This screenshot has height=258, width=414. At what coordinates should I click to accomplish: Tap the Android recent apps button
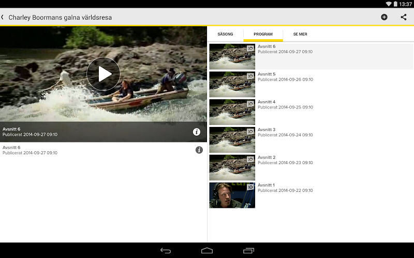(248, 251)
